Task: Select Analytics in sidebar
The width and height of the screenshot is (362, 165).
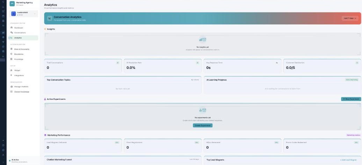Action: [23, 38]
